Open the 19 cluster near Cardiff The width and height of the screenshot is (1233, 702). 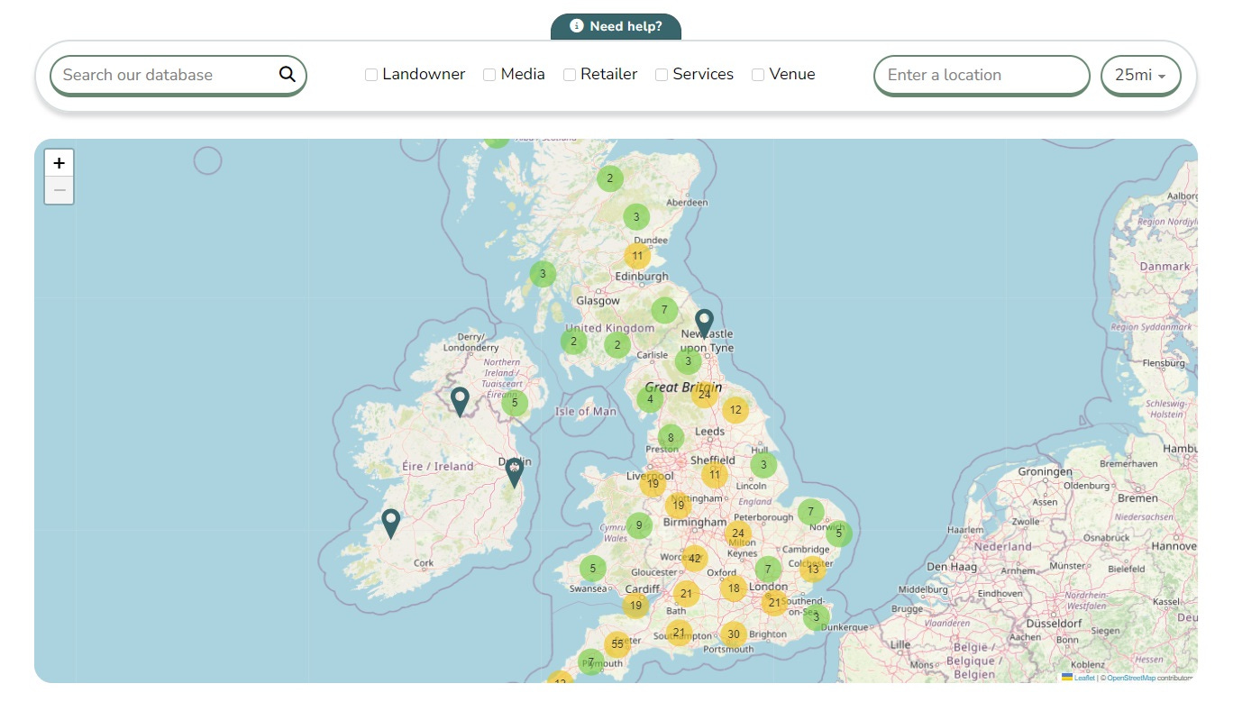[x=636, y=606]
